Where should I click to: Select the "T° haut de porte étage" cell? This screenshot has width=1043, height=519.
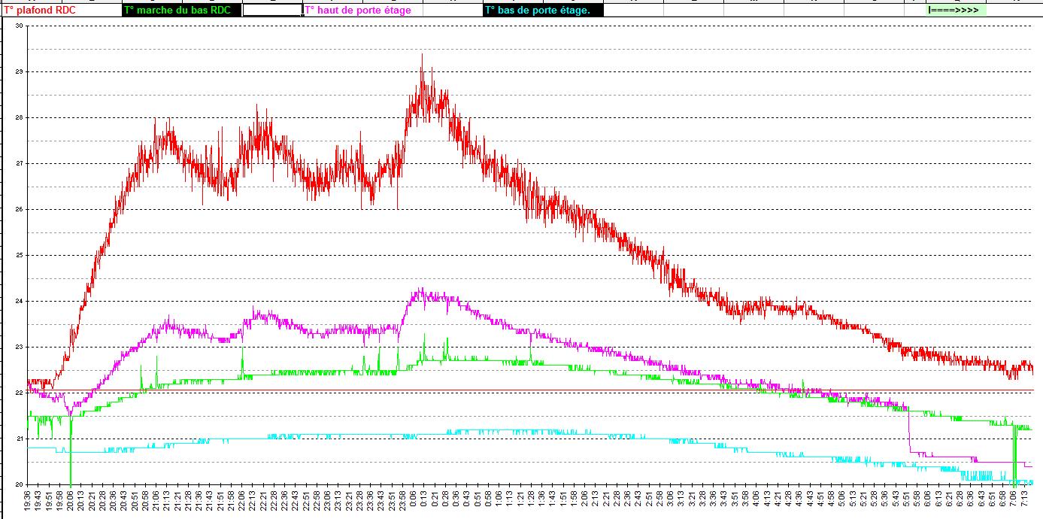pos(362,11)
